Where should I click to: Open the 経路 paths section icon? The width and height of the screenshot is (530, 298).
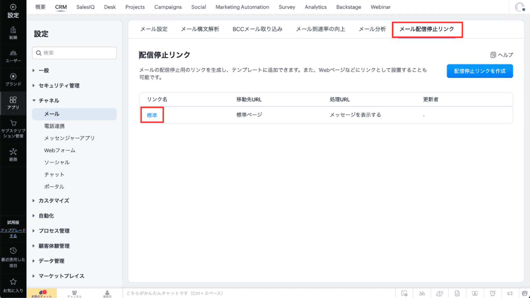[13, 152]
